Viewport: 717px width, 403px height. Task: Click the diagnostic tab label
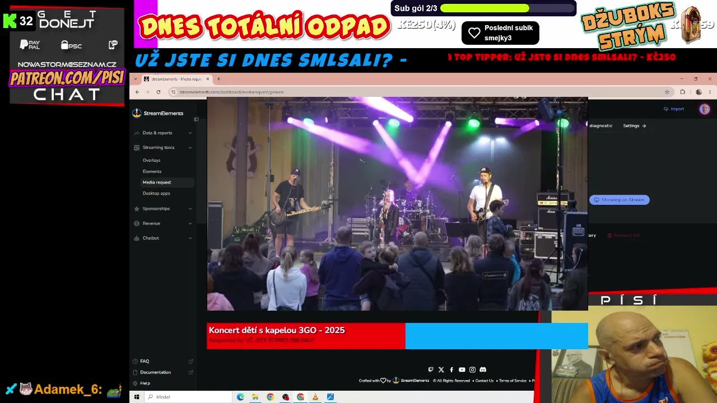(600, 126)
